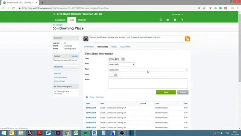Open the date picker calendar icon

coord(123,59)
